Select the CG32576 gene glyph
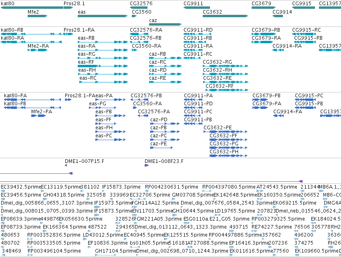 139,8
